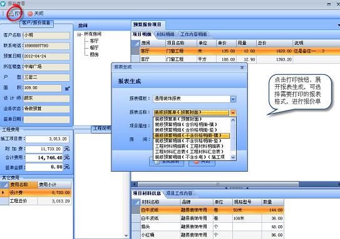
Task: Click the 规格型号 column header
Action: [x=247, y=202]
